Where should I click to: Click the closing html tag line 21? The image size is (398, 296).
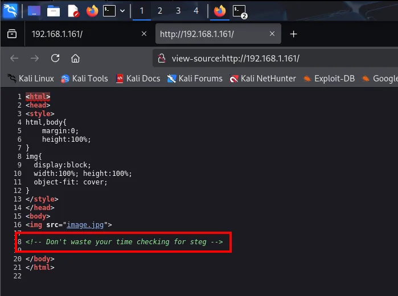[40, 268]
